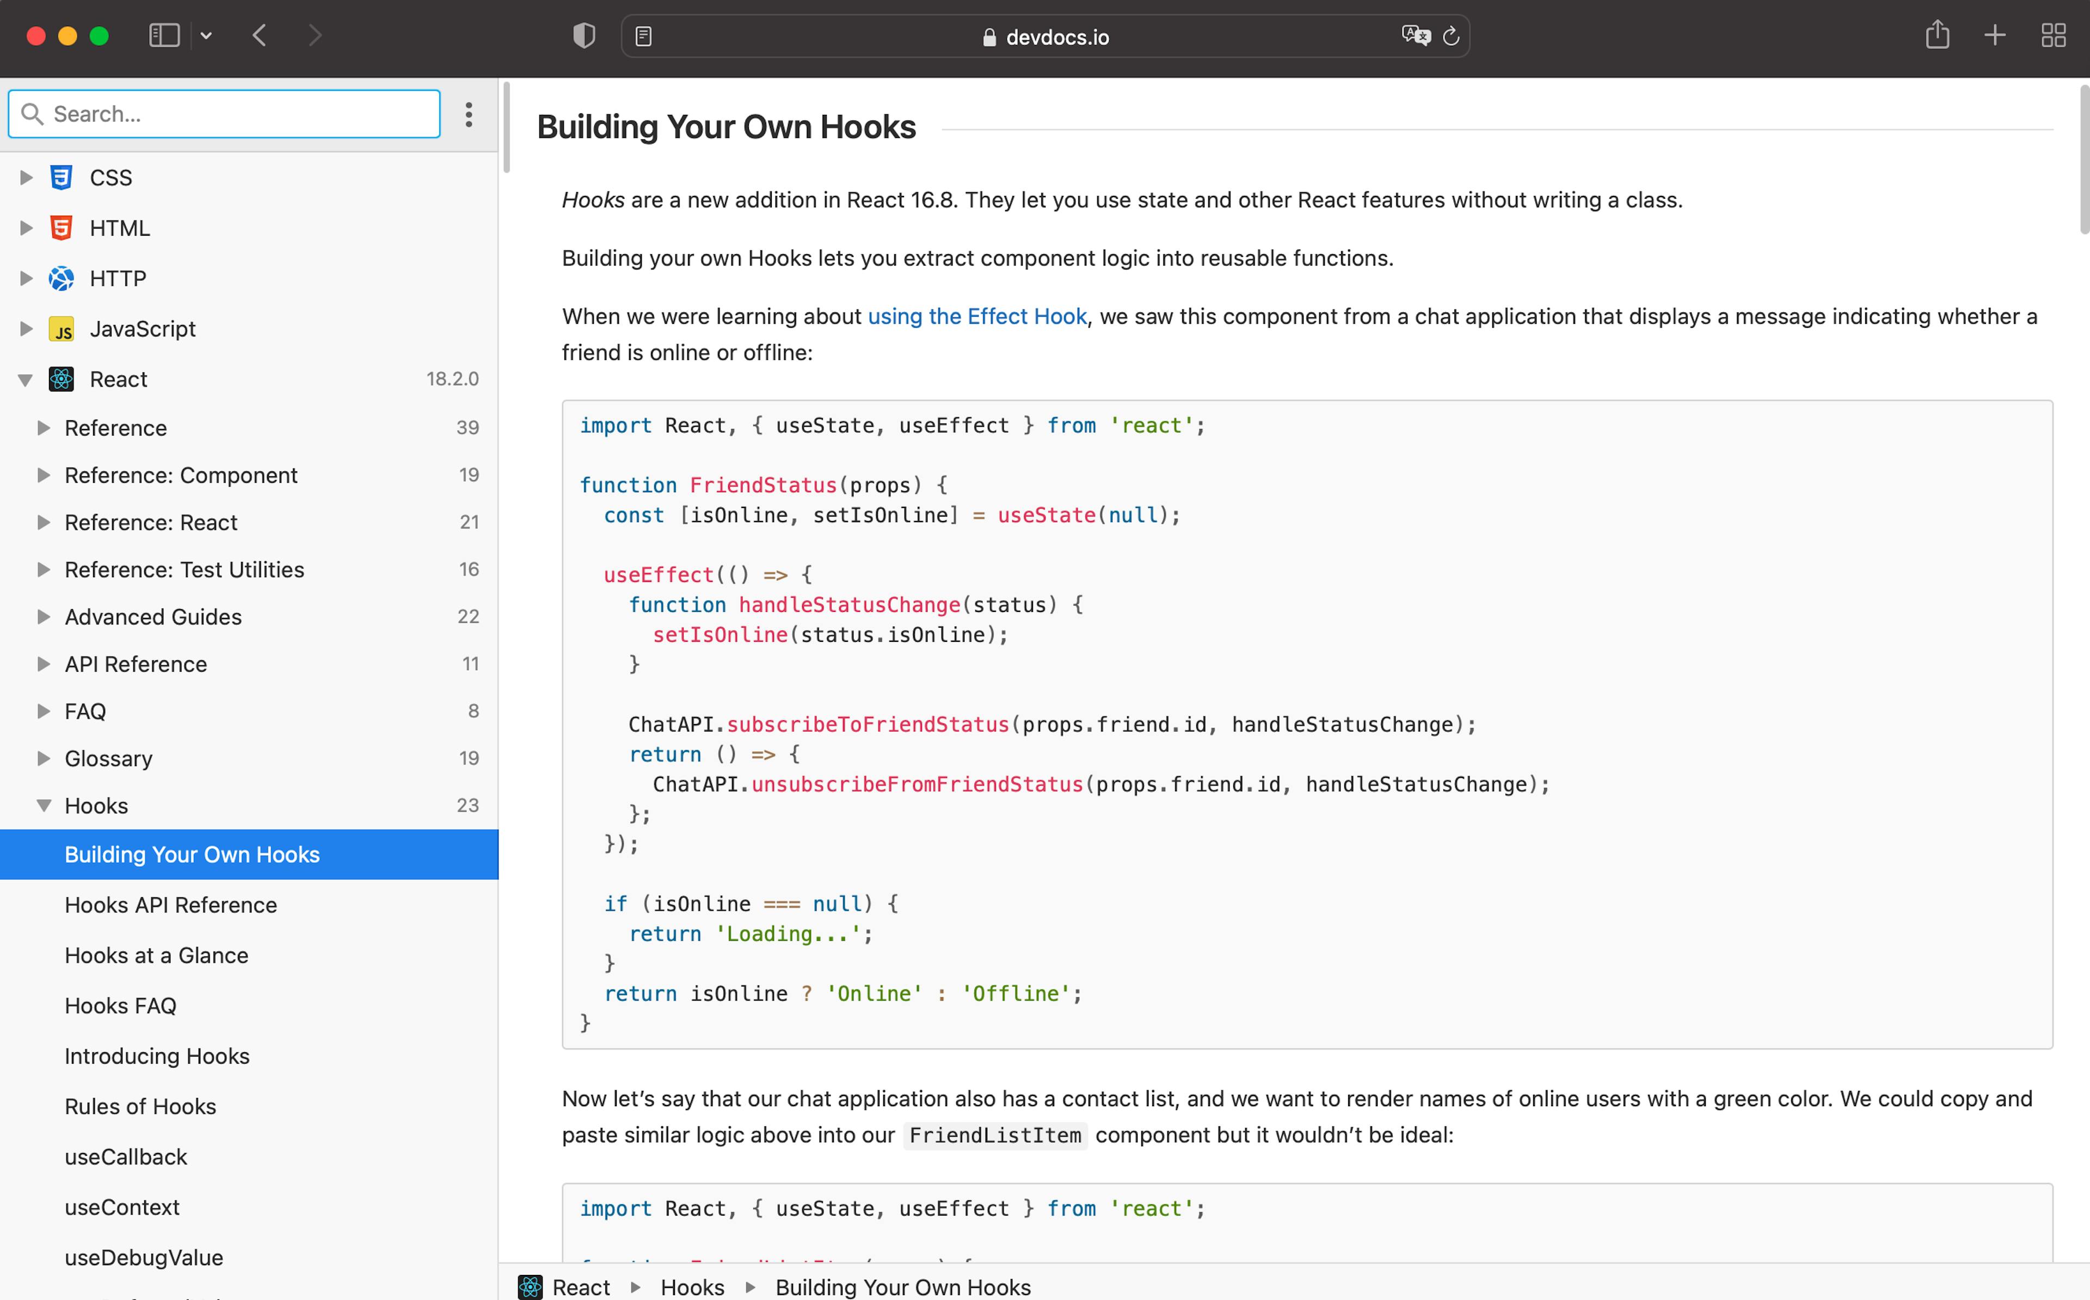Go forward with the forward arrow
The height and width of the screenshot is (1300, 2090).
coord(315,35)
